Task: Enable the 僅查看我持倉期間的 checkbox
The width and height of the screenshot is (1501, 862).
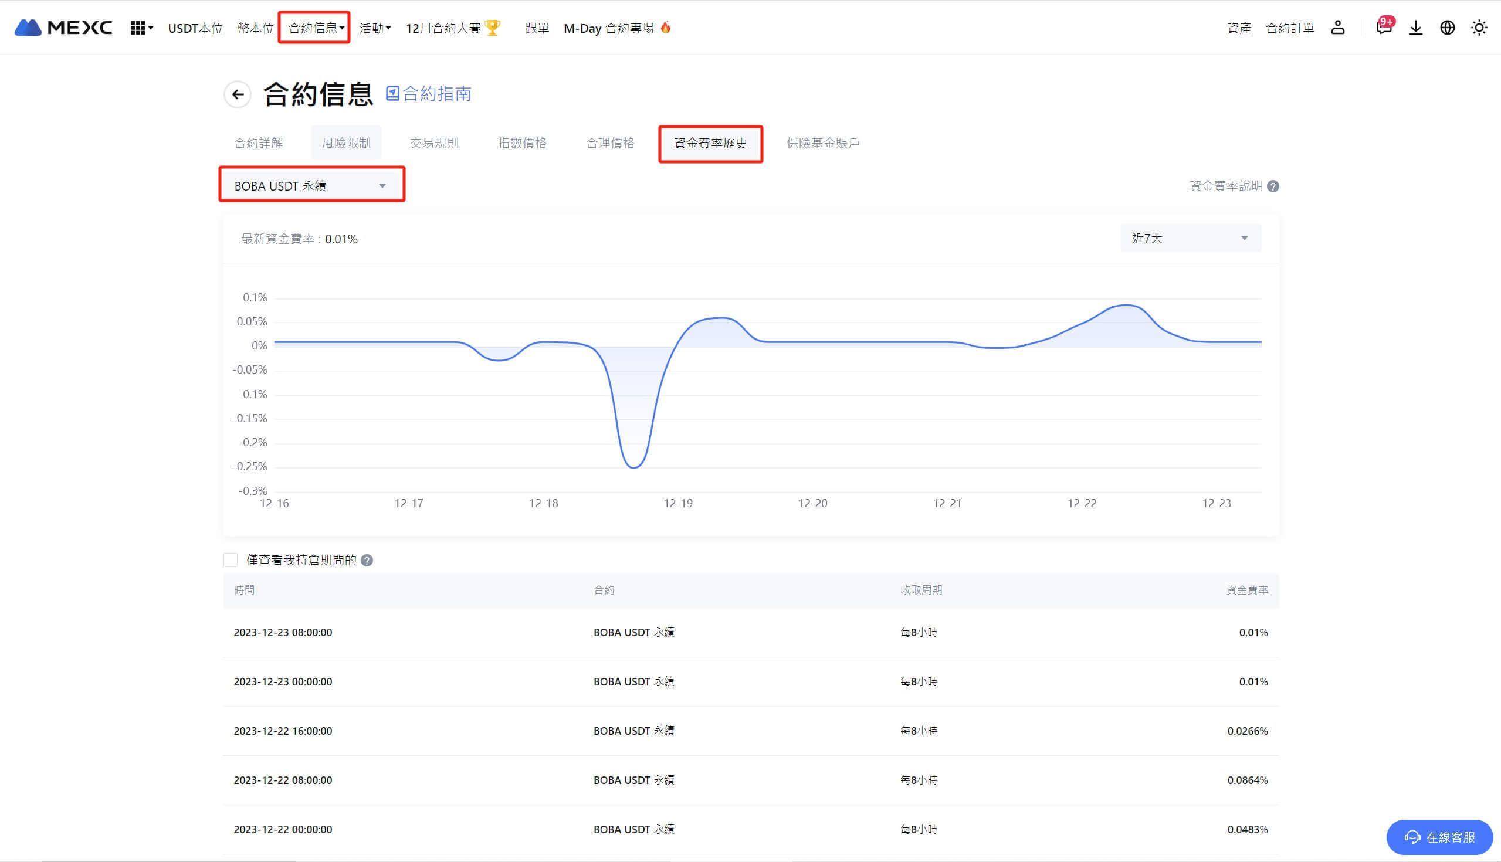Action: pyautogui.click(x=231, y=560)
